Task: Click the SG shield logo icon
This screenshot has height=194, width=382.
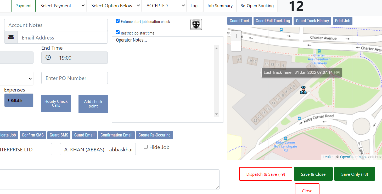Action: [196, 25]
